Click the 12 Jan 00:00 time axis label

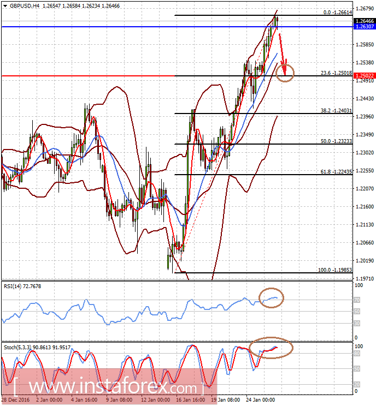coord(156,400)
